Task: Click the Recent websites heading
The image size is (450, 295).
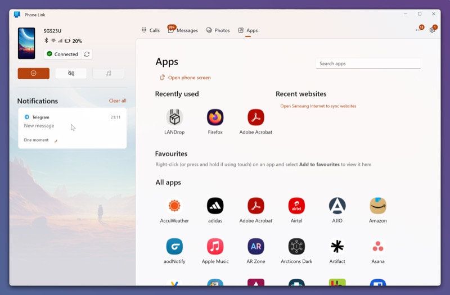Action: tap(301, 94)
